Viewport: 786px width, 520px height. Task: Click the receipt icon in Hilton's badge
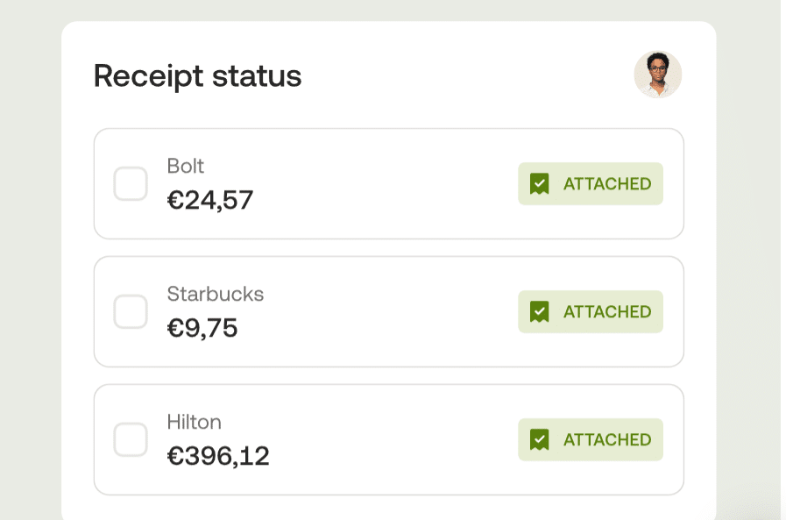click(x=540, y=440)
